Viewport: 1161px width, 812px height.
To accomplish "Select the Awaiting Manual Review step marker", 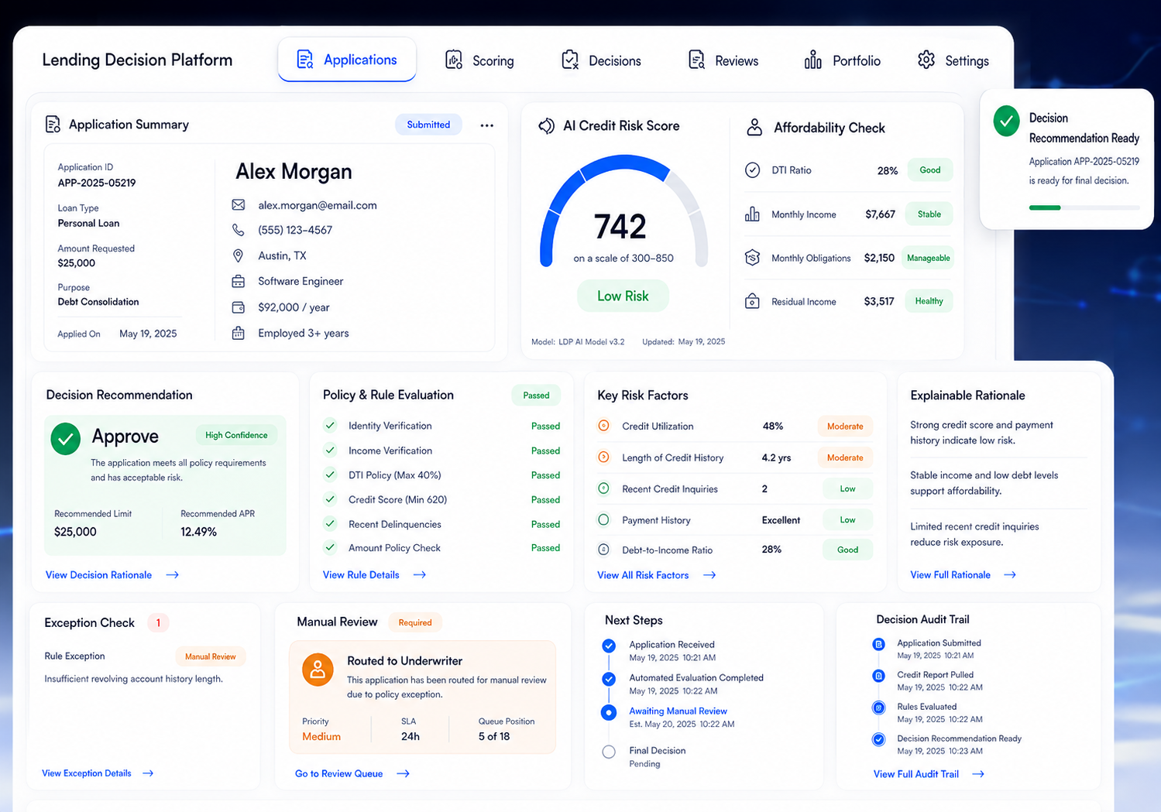I will [609, 712].
